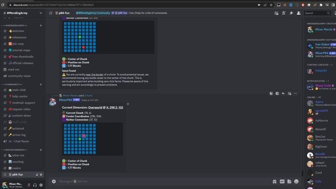Click the message input field
This screenshot has width=336, height=189.
coord(163,182)
